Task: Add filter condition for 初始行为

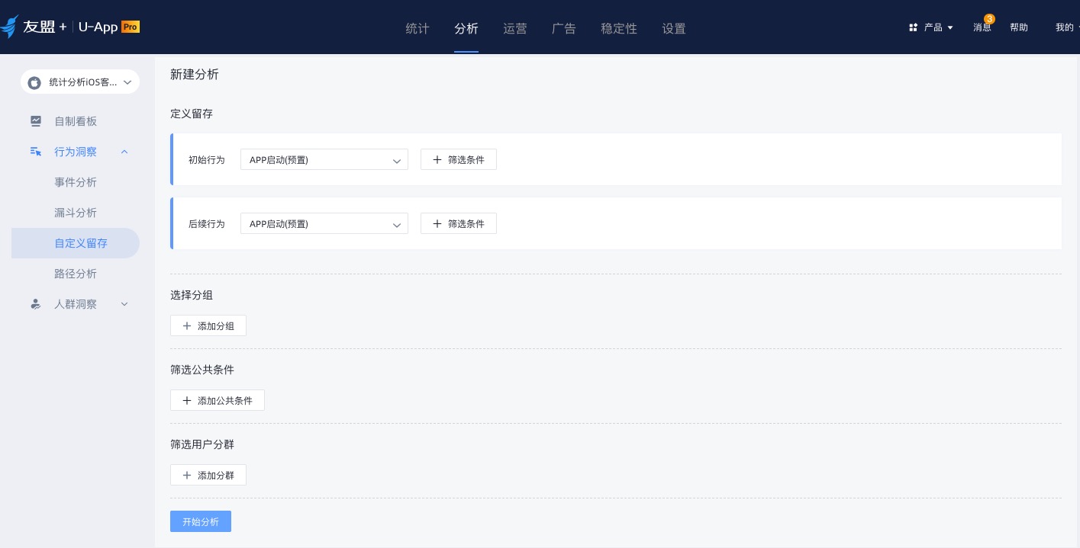Action: [x=459, y=159]
